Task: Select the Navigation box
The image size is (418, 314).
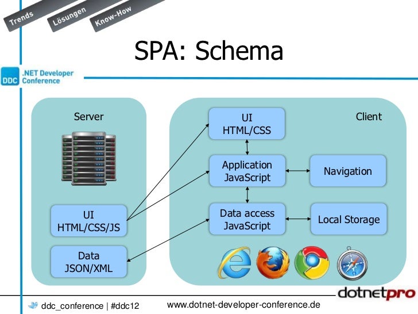Action: (347, 171)
